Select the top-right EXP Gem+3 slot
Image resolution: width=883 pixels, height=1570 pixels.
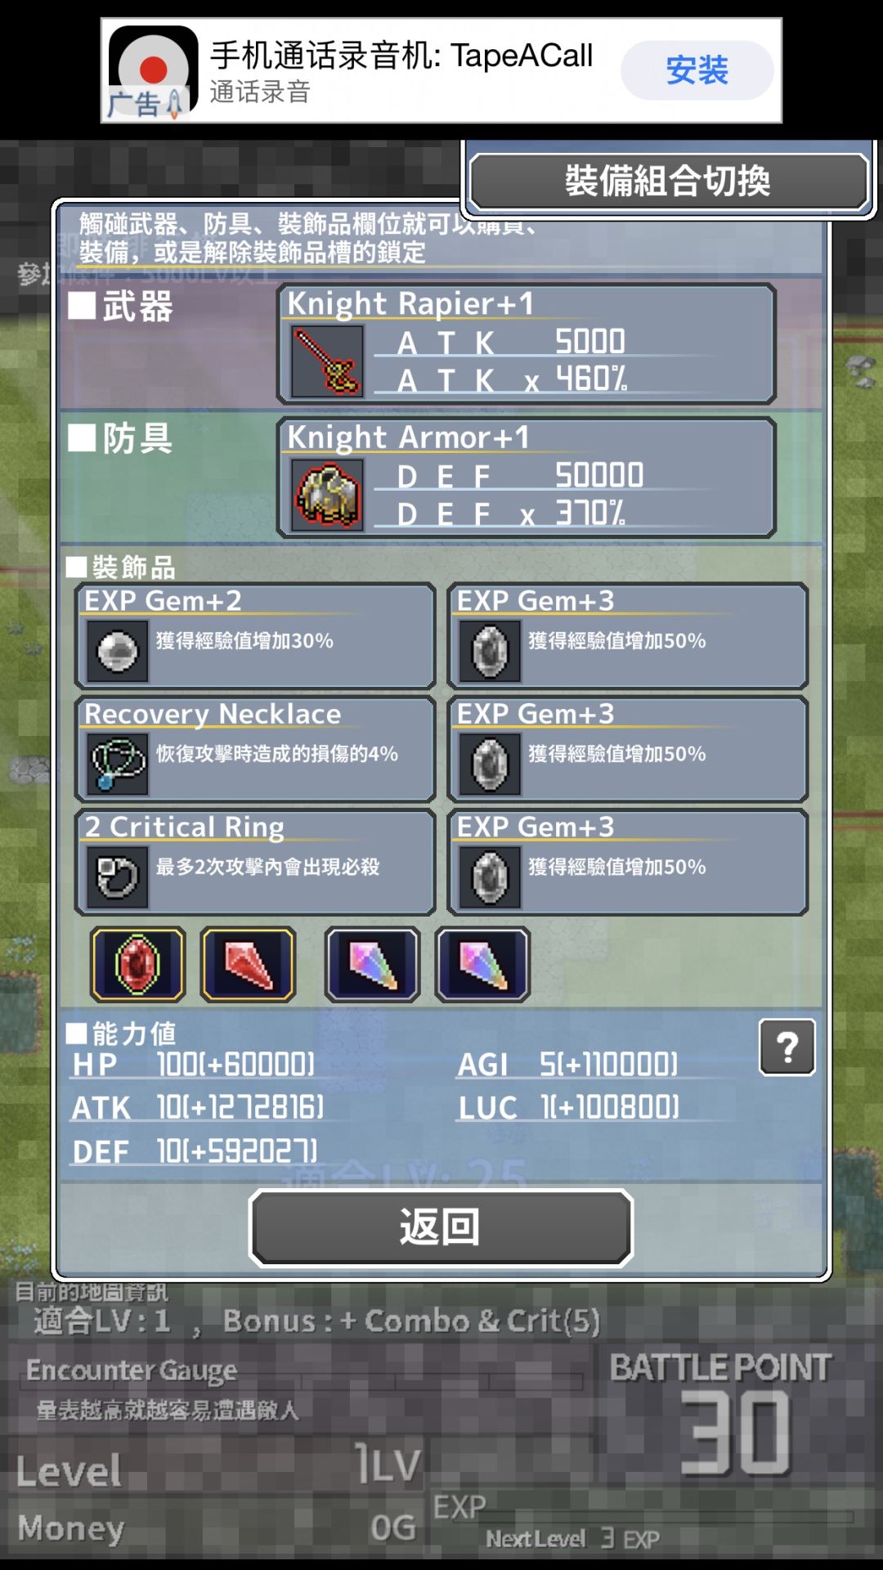coord(628,636)
